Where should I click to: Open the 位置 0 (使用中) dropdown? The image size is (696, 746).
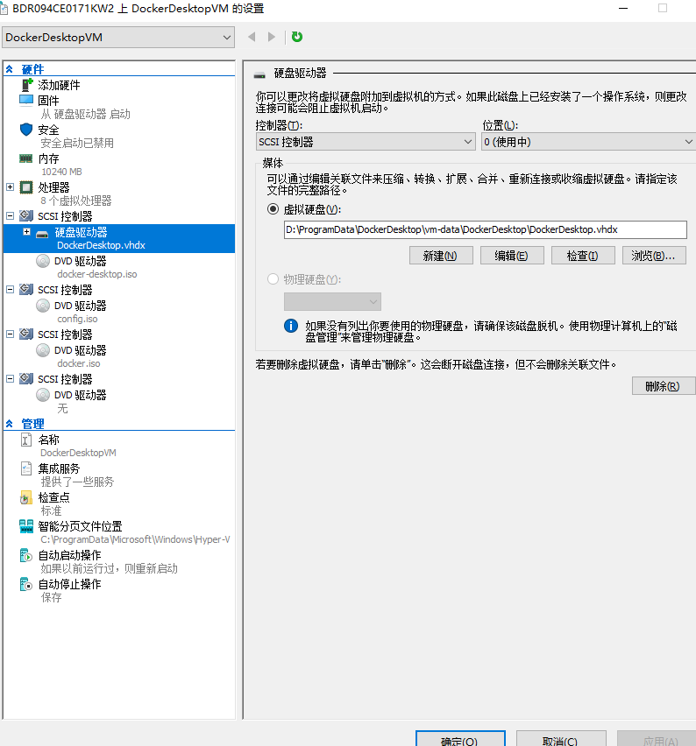[588, 142]
